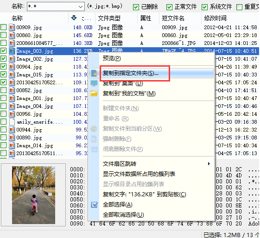Click the desktop monitor icon in context menu
Viewport: 260px width, 238px height.
click(x=94, y=83)
